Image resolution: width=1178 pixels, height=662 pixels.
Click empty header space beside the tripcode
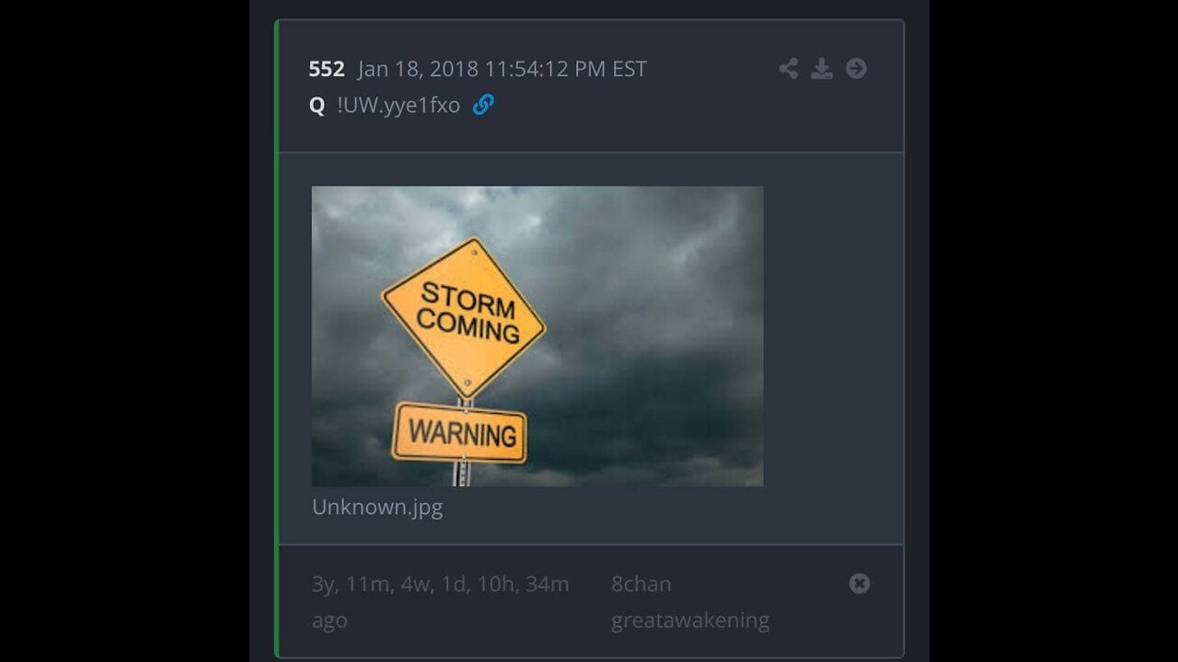[x=635, y=105]
